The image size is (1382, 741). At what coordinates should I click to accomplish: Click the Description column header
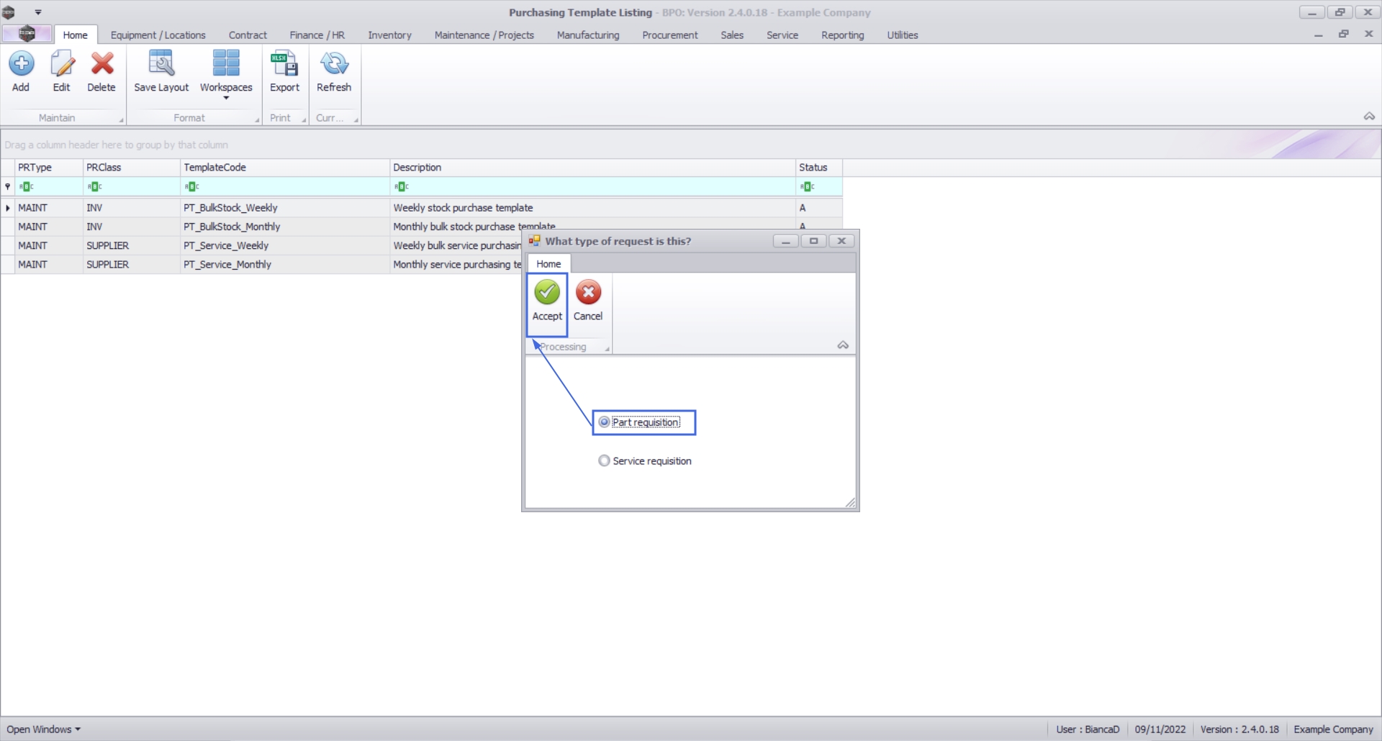592,168
